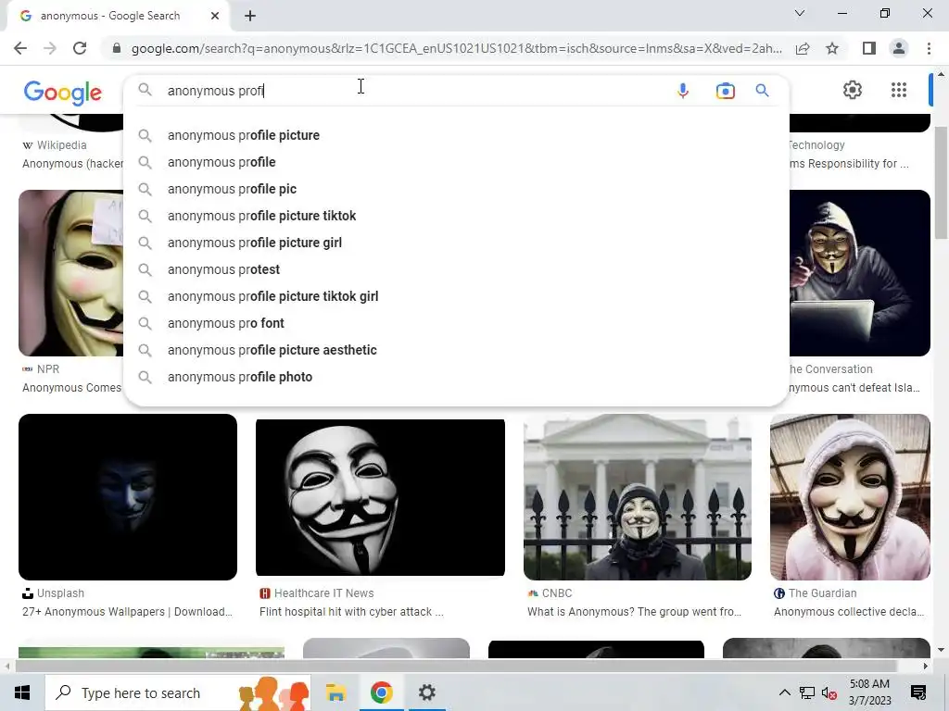Toggle the Chrome side panel
The height and width of the screenshot is (711, 949).
click(x=869, y=48)
